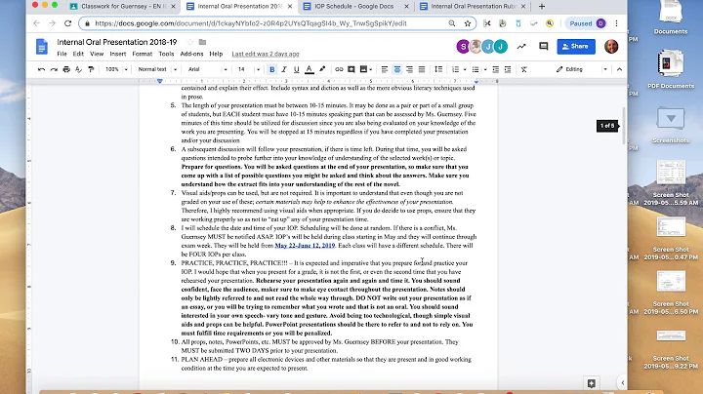Open the text color picker
This screenshot has width=703, height=394.
(x=310, y=69)
